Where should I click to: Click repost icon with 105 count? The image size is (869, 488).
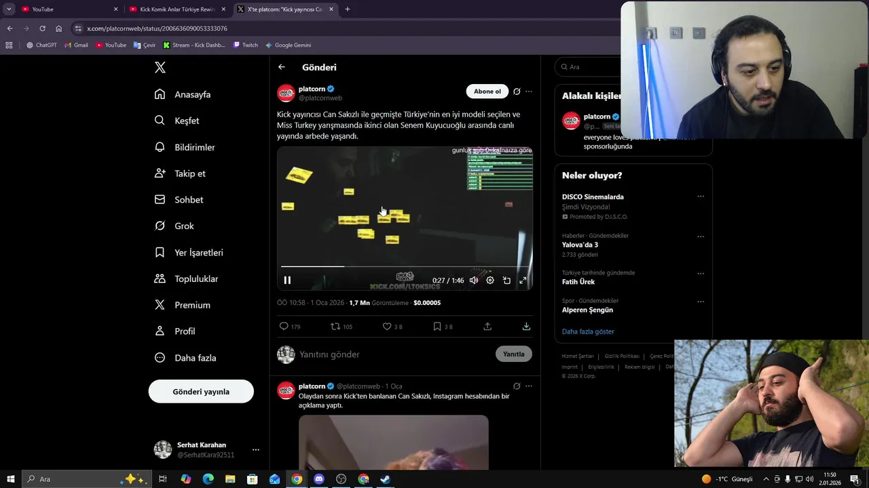point(341,326)
